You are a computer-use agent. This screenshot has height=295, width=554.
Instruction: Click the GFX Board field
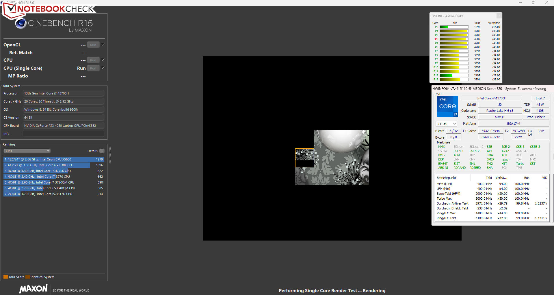pyautogui.click(x=63, y=126)
